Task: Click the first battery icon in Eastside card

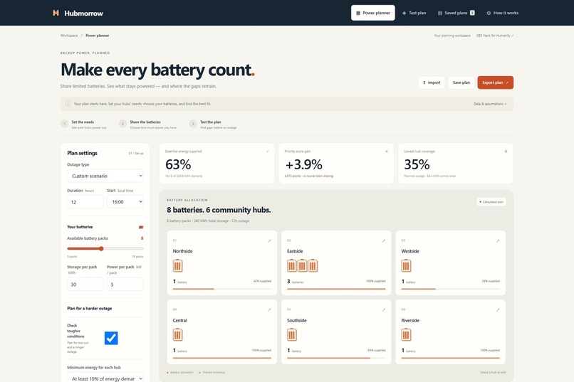Action: pyautogui.click(x=292, y=266)
